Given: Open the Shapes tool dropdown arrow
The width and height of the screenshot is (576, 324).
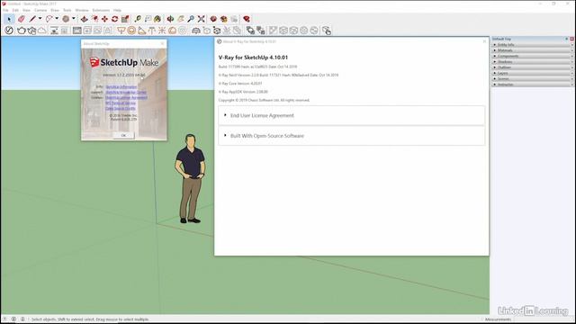Looking at the screenshot, I should coord(74,19).
